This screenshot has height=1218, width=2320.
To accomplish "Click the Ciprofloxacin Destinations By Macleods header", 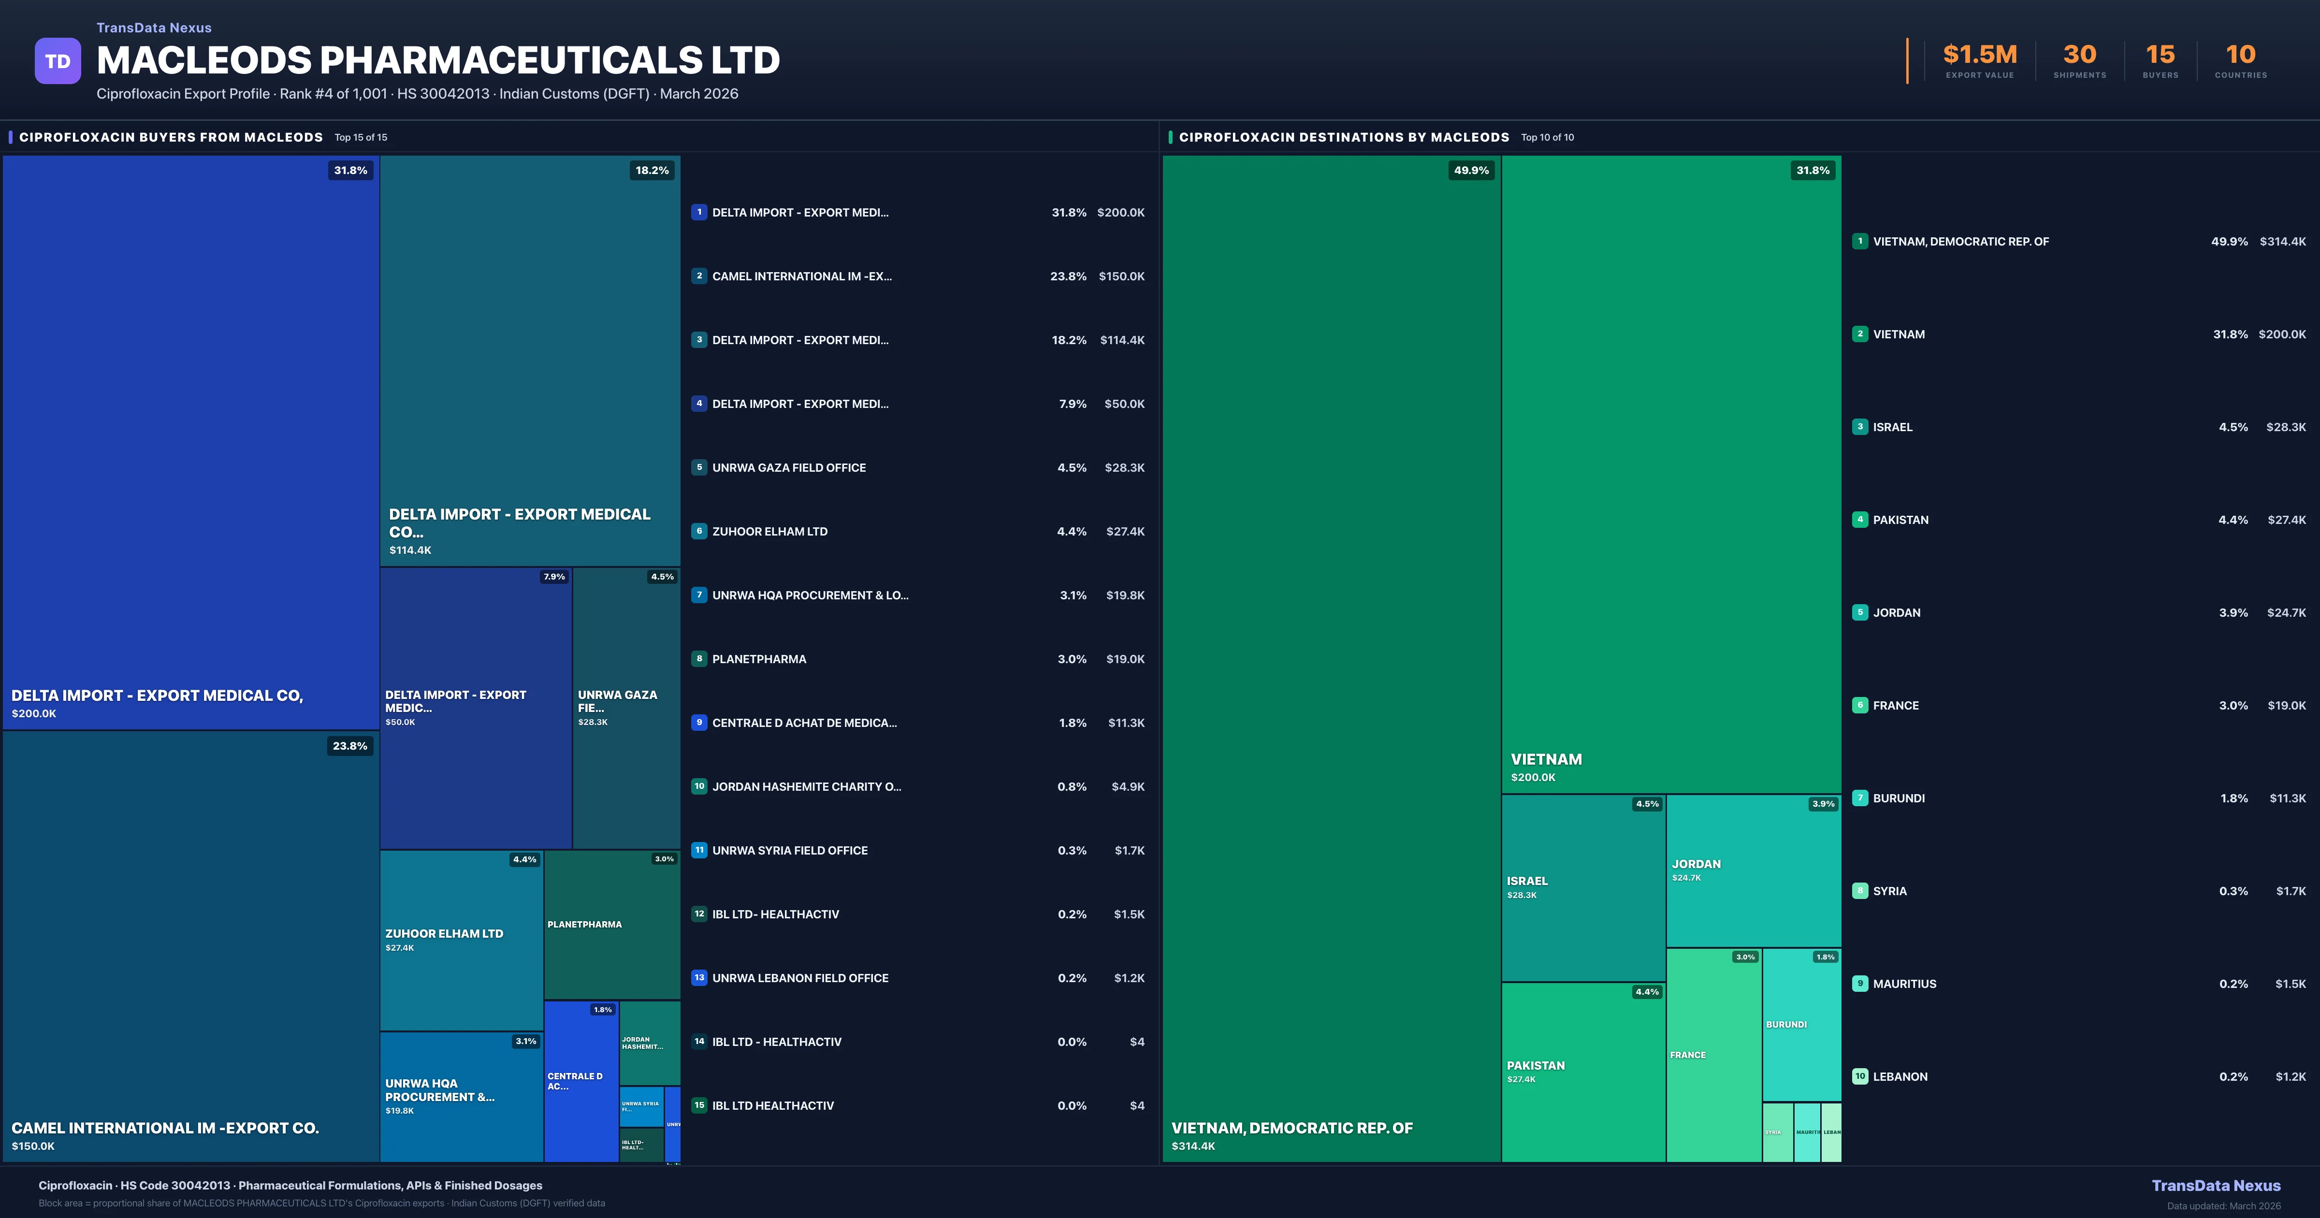I will pos(1343,137).
